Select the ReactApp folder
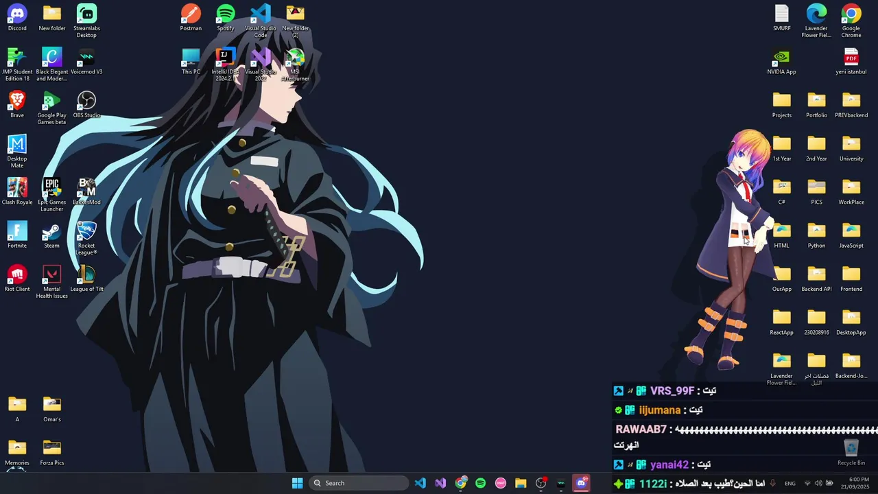The width and height of the screenshot is (878, 494). tap(782, 322)
